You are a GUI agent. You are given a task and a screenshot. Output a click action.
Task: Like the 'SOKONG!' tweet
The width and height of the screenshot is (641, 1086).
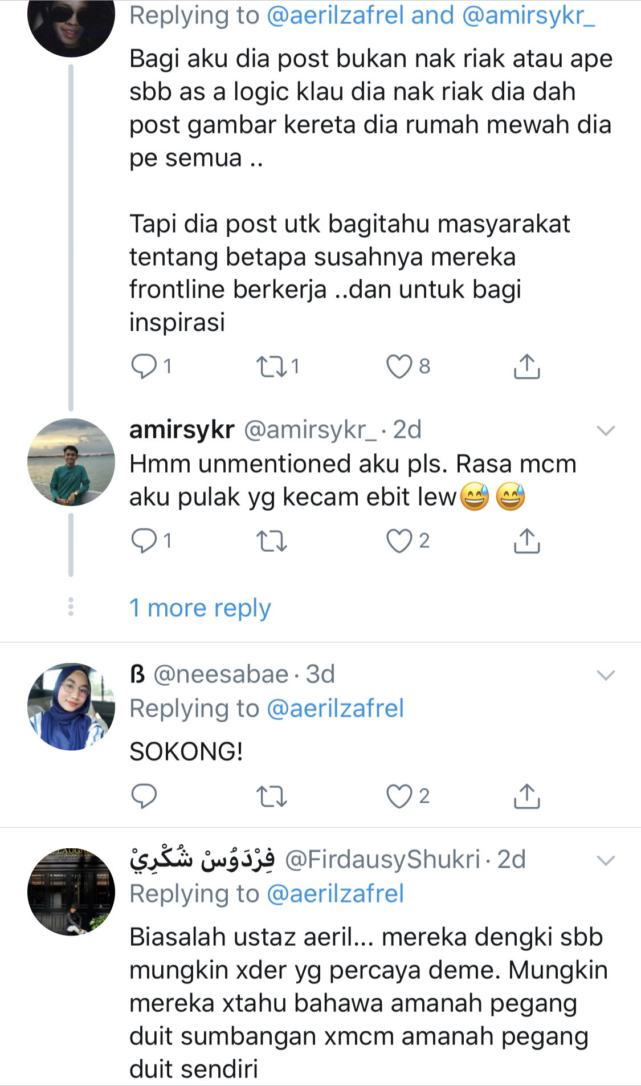click(x=399, y=796)
